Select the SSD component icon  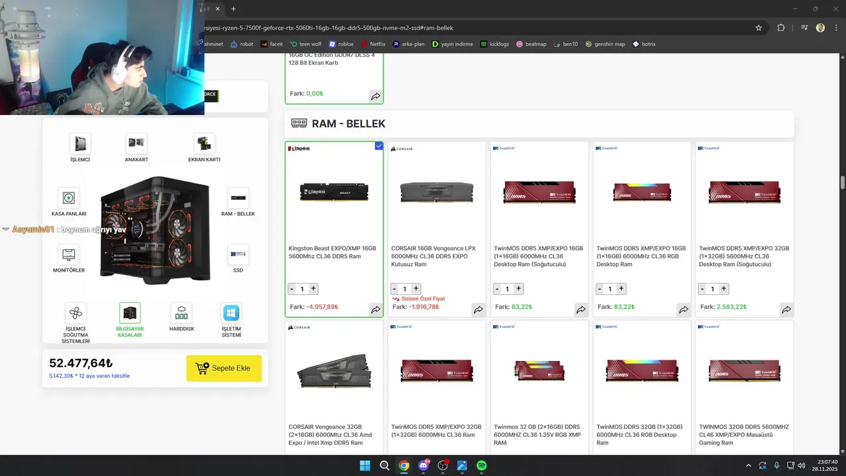[x=238, y=255]
